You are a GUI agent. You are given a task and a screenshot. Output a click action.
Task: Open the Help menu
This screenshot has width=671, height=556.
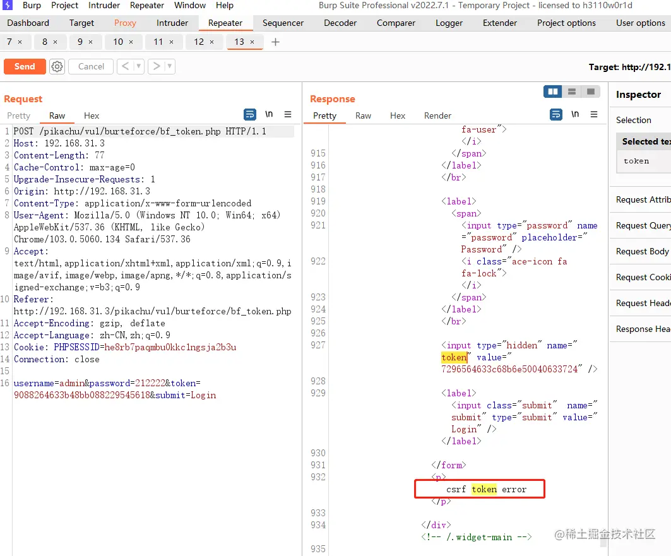tap(225, 5)
